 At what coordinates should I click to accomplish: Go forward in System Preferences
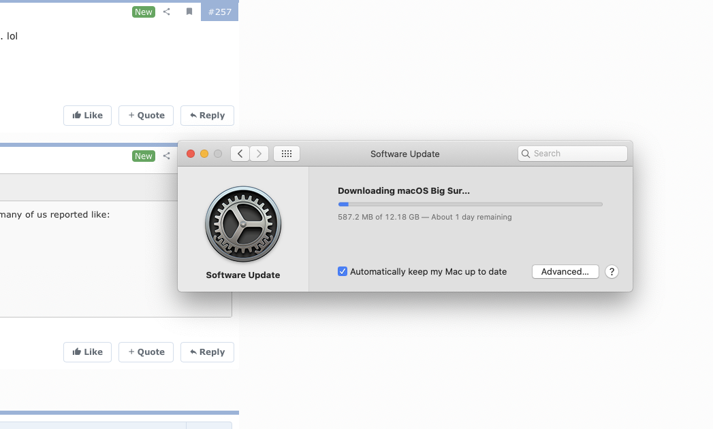259,154
